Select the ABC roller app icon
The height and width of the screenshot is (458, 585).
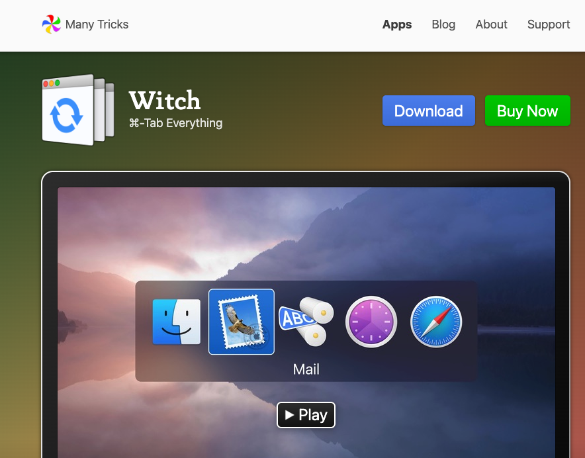[x=306, y=322]
